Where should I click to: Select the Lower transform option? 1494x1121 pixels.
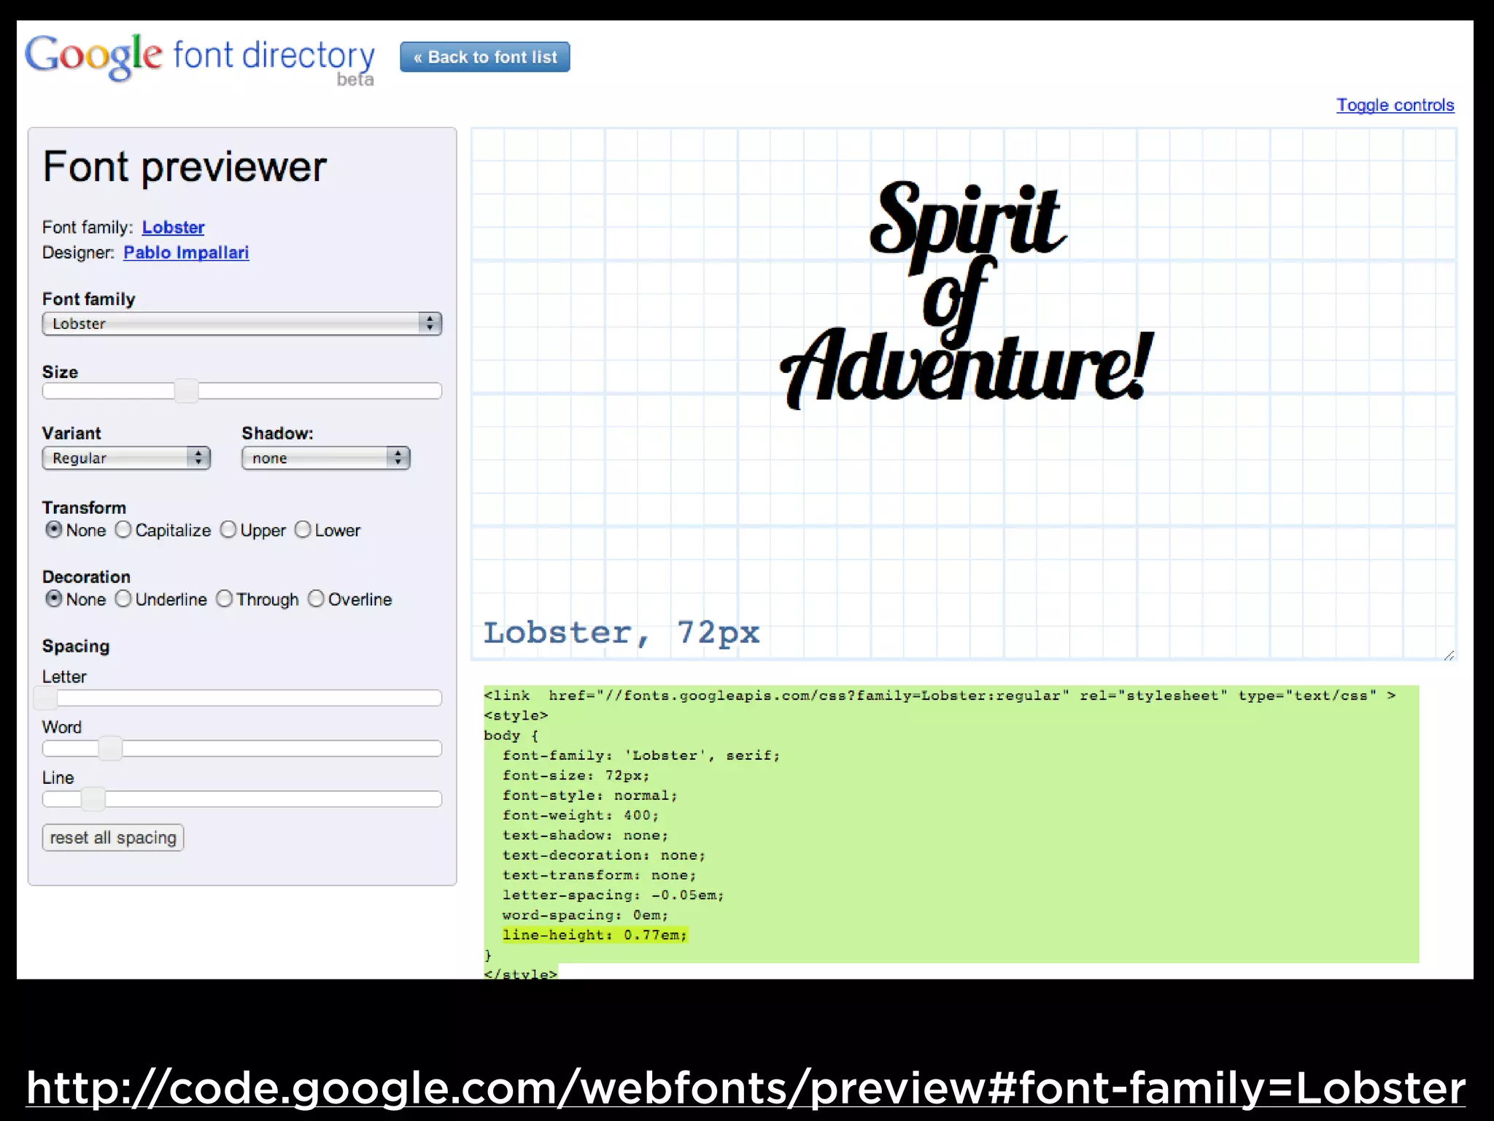click(303, 529)
